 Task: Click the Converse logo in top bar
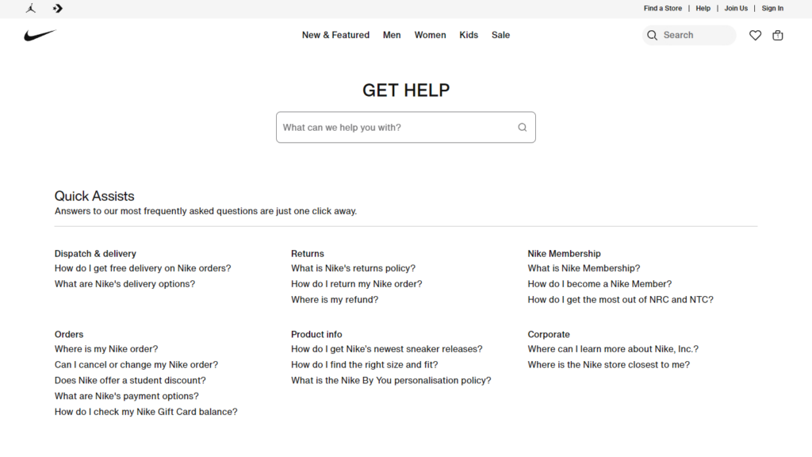click(x=56, y=8)
